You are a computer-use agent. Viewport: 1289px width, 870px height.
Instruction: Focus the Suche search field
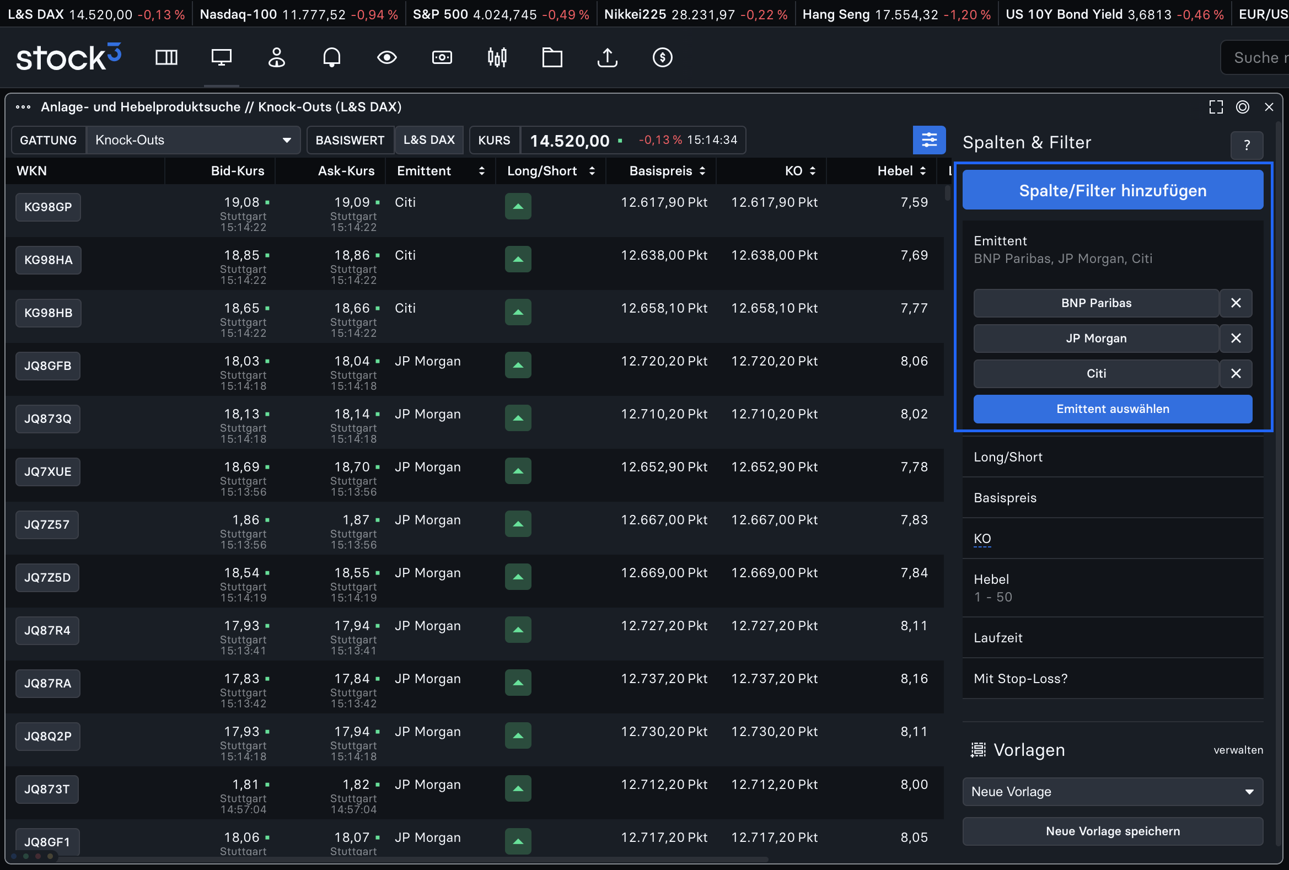[1255, 57]
